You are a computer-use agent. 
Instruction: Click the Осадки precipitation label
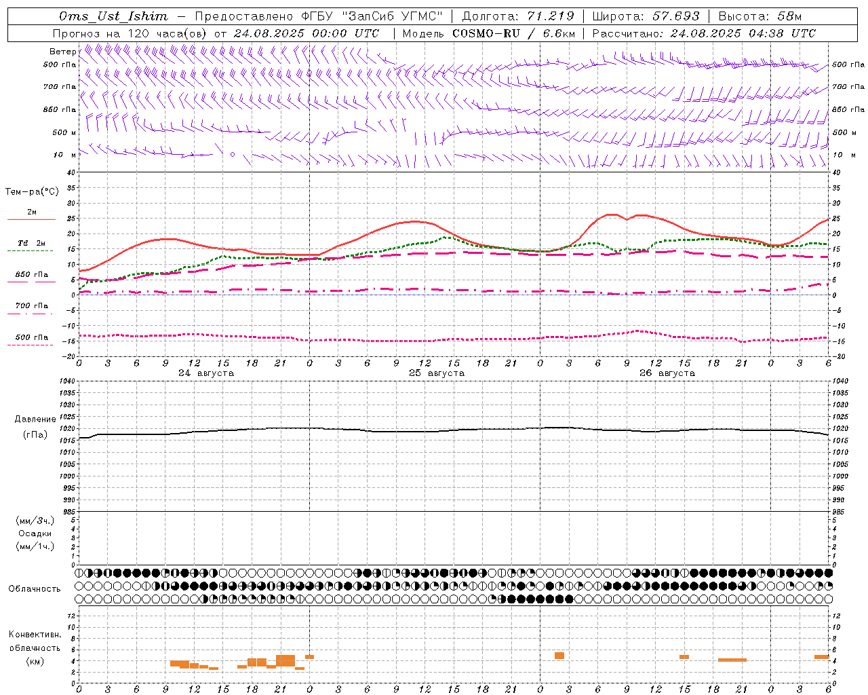point(35,533)
